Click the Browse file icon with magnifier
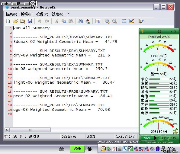The height and width of the screenshot is (154, 180). (x=23, y=21)
